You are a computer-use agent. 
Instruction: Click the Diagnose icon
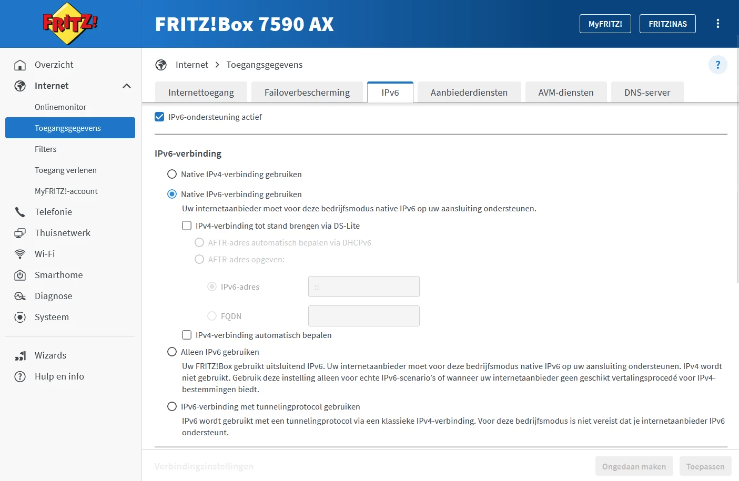coord(20,296)
